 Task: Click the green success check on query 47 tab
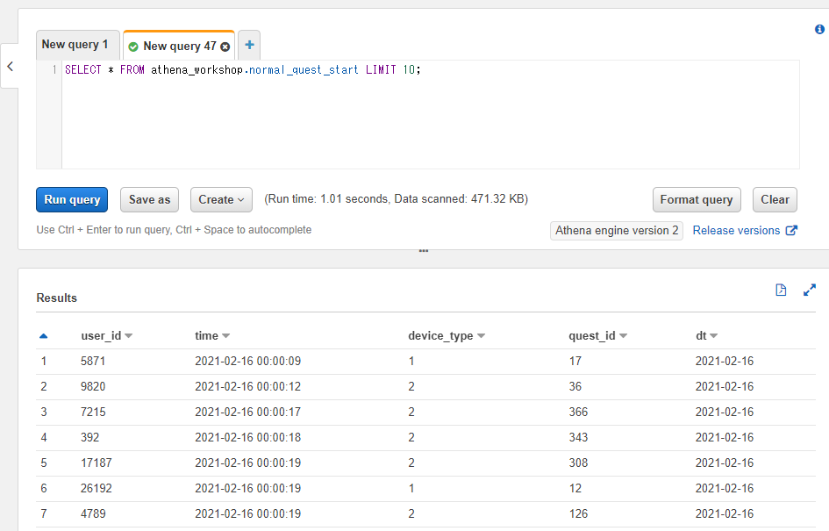pos(133,47)
